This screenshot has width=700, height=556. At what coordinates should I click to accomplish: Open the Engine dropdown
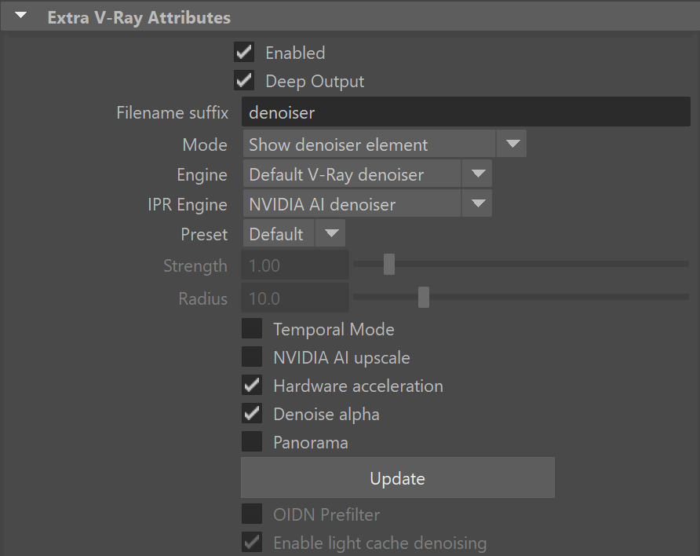click(367, 174)
